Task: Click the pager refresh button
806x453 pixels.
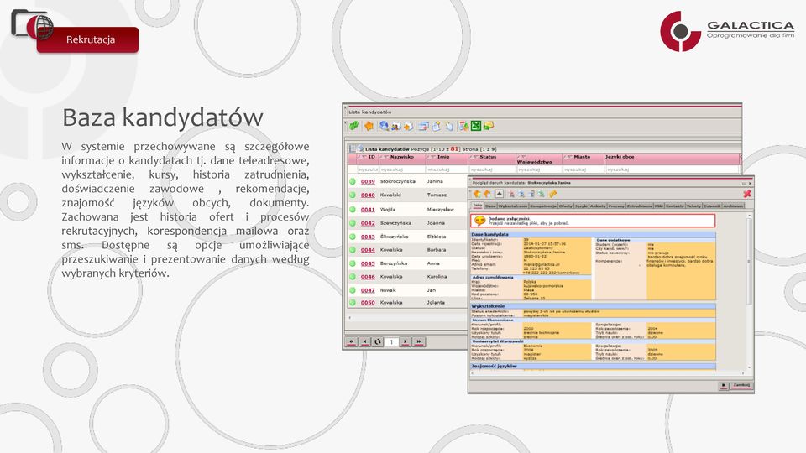Action: tap(377, 341)
